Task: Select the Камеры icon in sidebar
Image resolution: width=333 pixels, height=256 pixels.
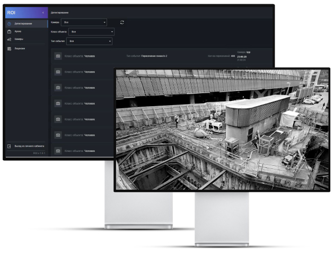Action: tap(10, 39)
